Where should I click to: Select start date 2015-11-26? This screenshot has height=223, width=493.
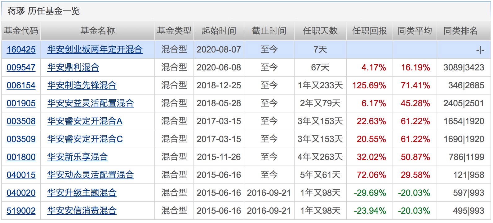(219, 157)
